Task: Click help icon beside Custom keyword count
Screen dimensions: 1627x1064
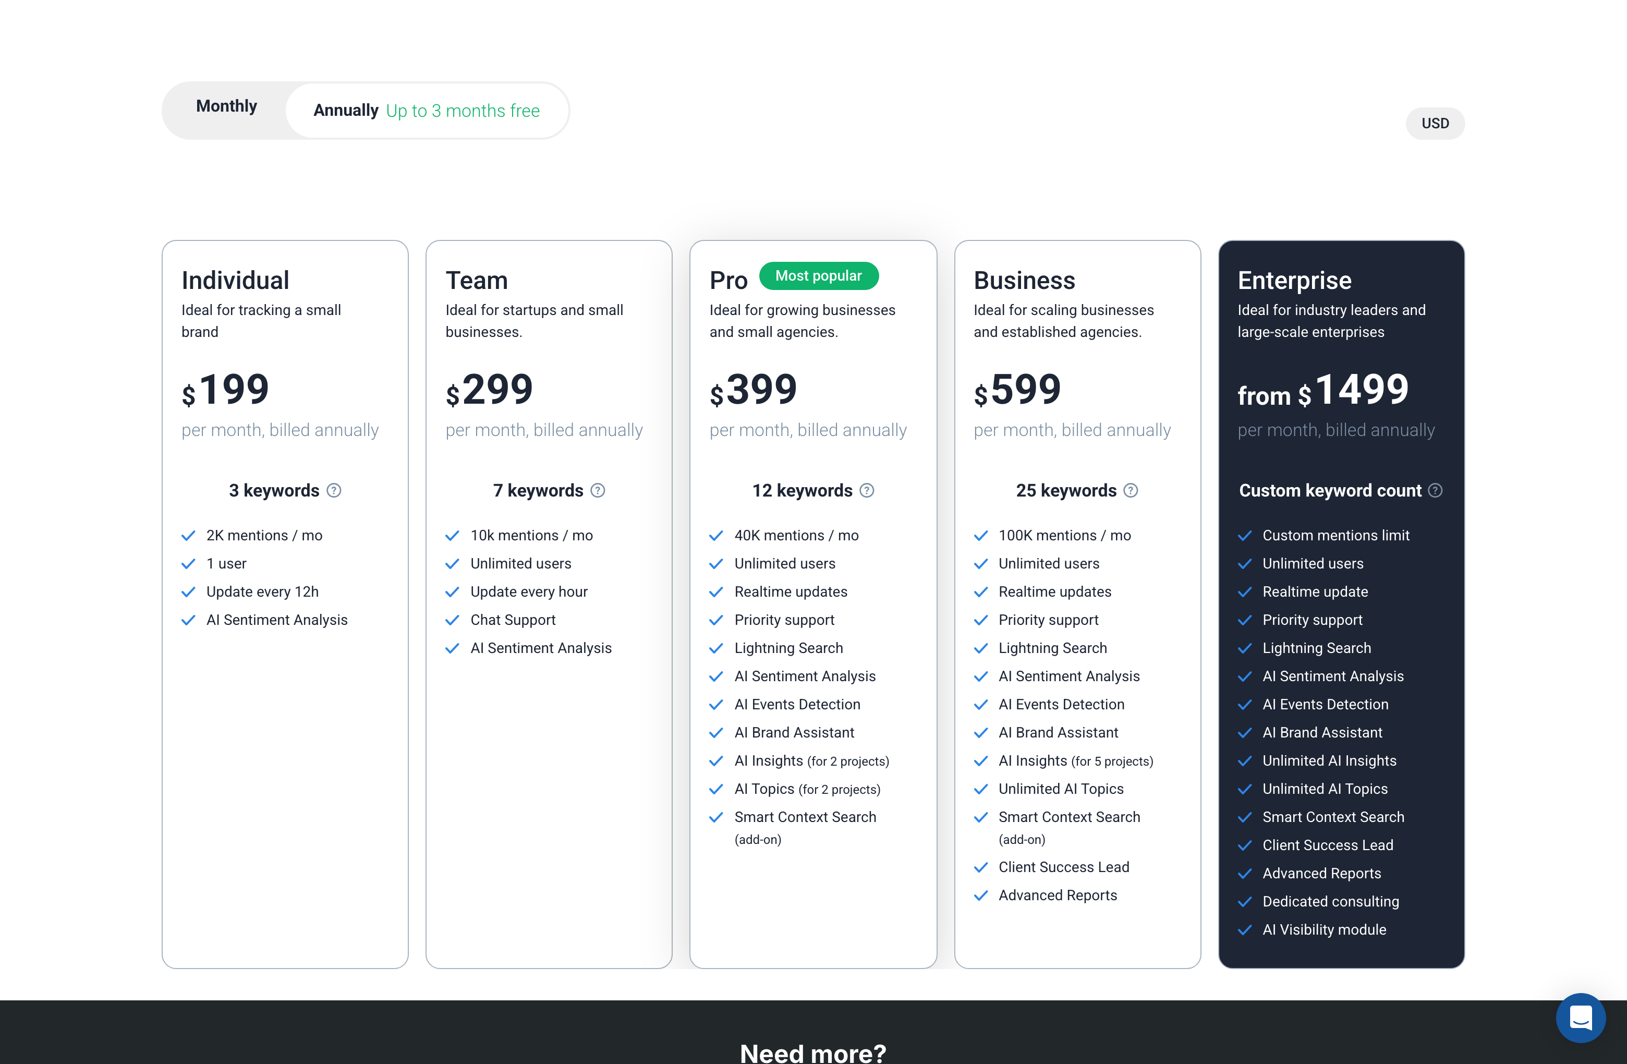Action: point(1436,490)
